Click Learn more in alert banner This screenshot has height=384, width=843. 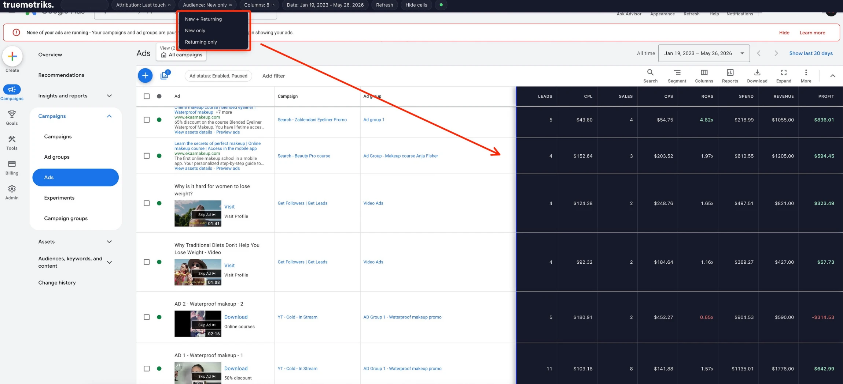coord(812,33)
